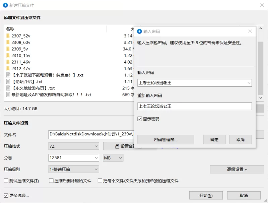Select 【来了就能下载和观看！纯免费！】.txt file name
Screen dimensions: 268x203
[47, 75]
